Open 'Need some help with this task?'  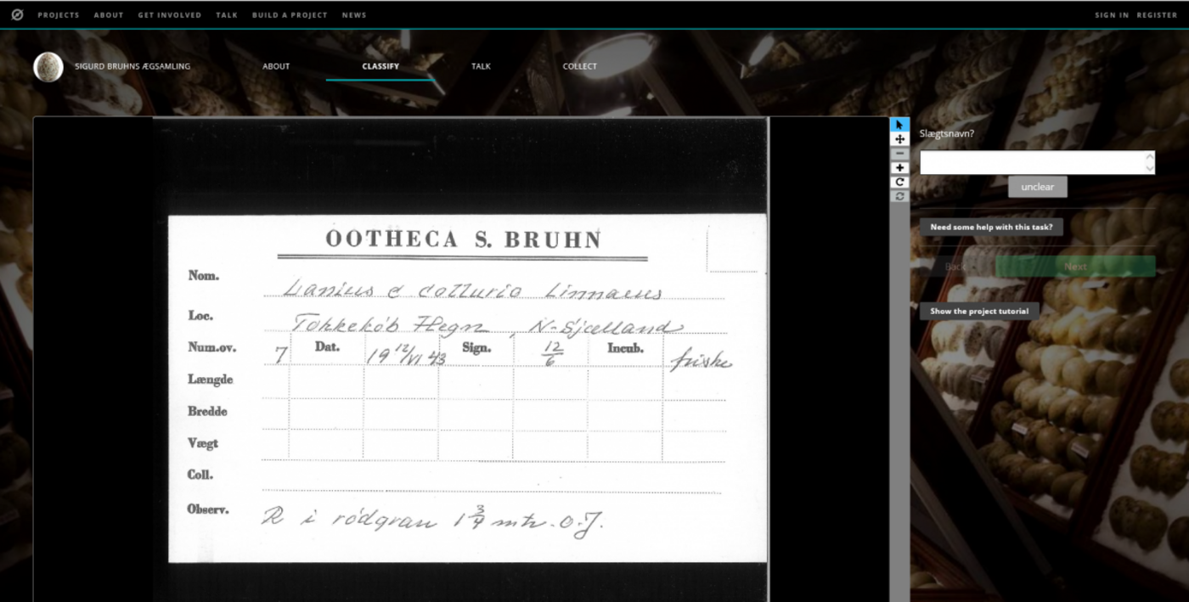[991, 228]
